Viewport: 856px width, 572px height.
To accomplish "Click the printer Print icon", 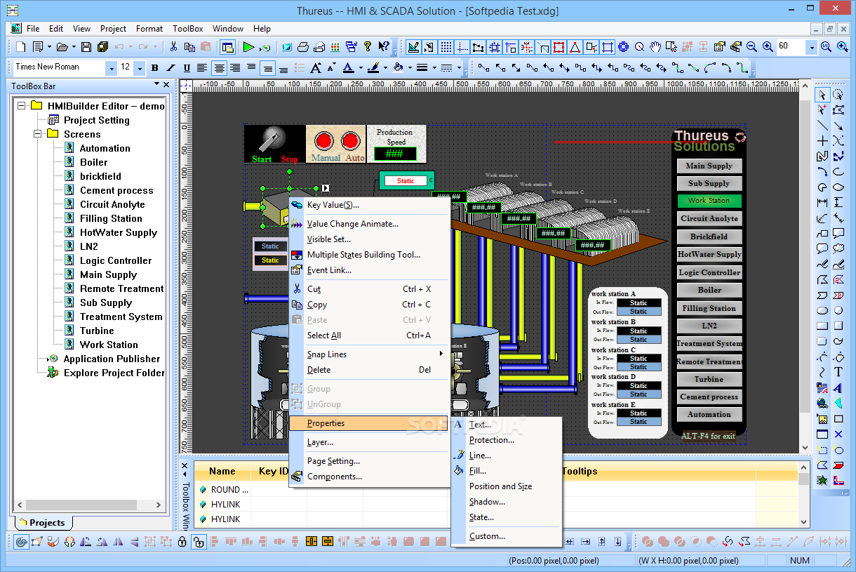I will pyautogui.click(x=303, y=47).
